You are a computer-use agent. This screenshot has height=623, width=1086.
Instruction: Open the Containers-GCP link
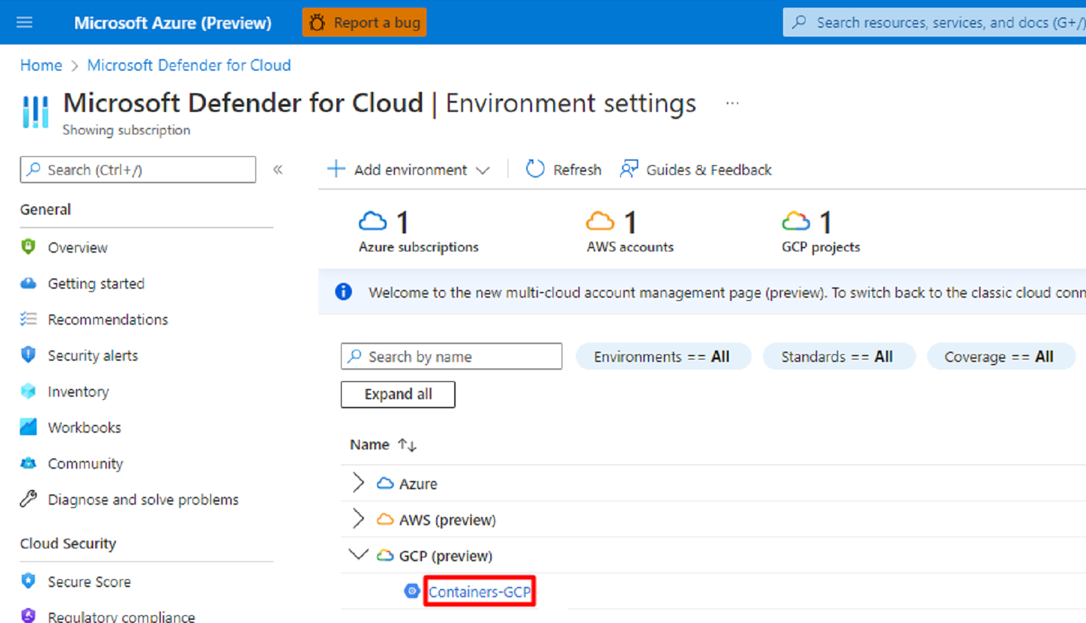coord(479,591)
